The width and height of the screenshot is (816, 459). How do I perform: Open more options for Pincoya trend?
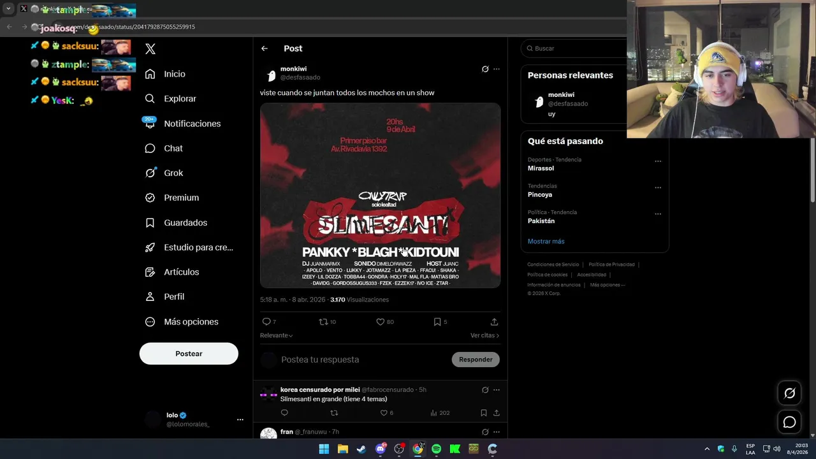[x=658, y=187]
